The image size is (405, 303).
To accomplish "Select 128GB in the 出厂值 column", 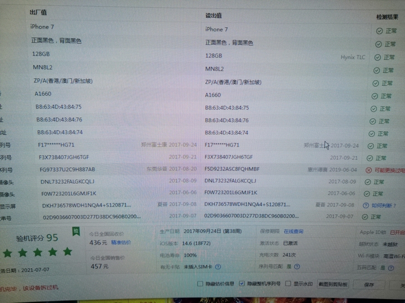I will pyautogui.click(x=41, y=54).
